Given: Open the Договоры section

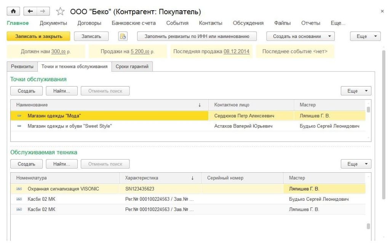Looking at the screenshot, I should [89, 23].
